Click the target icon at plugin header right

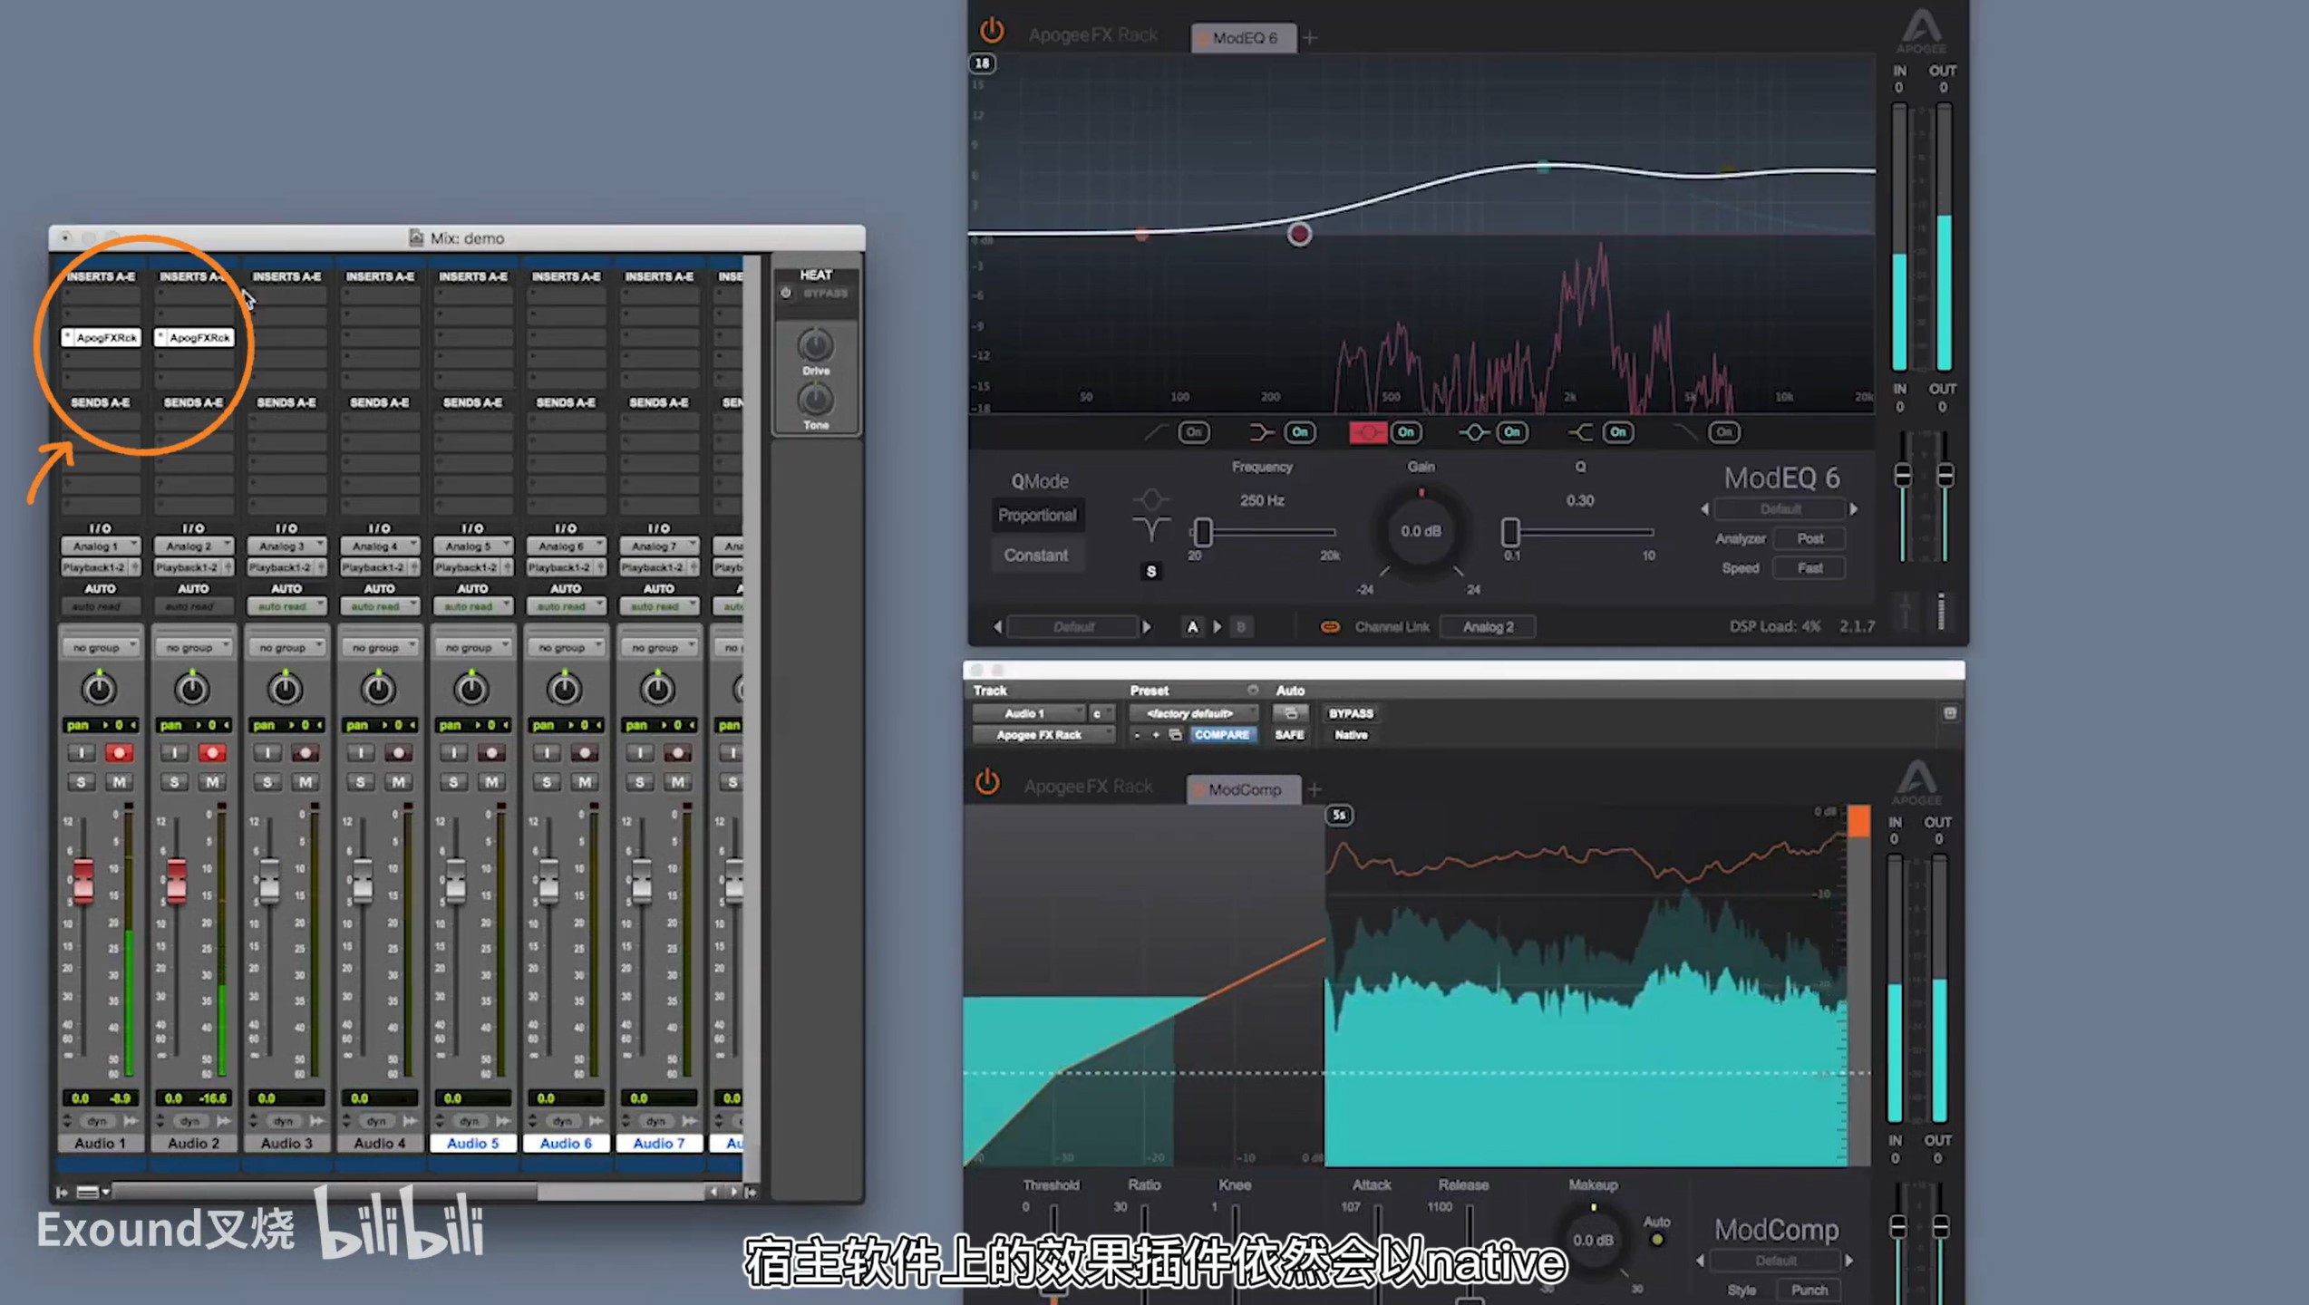pos(1950,713)
